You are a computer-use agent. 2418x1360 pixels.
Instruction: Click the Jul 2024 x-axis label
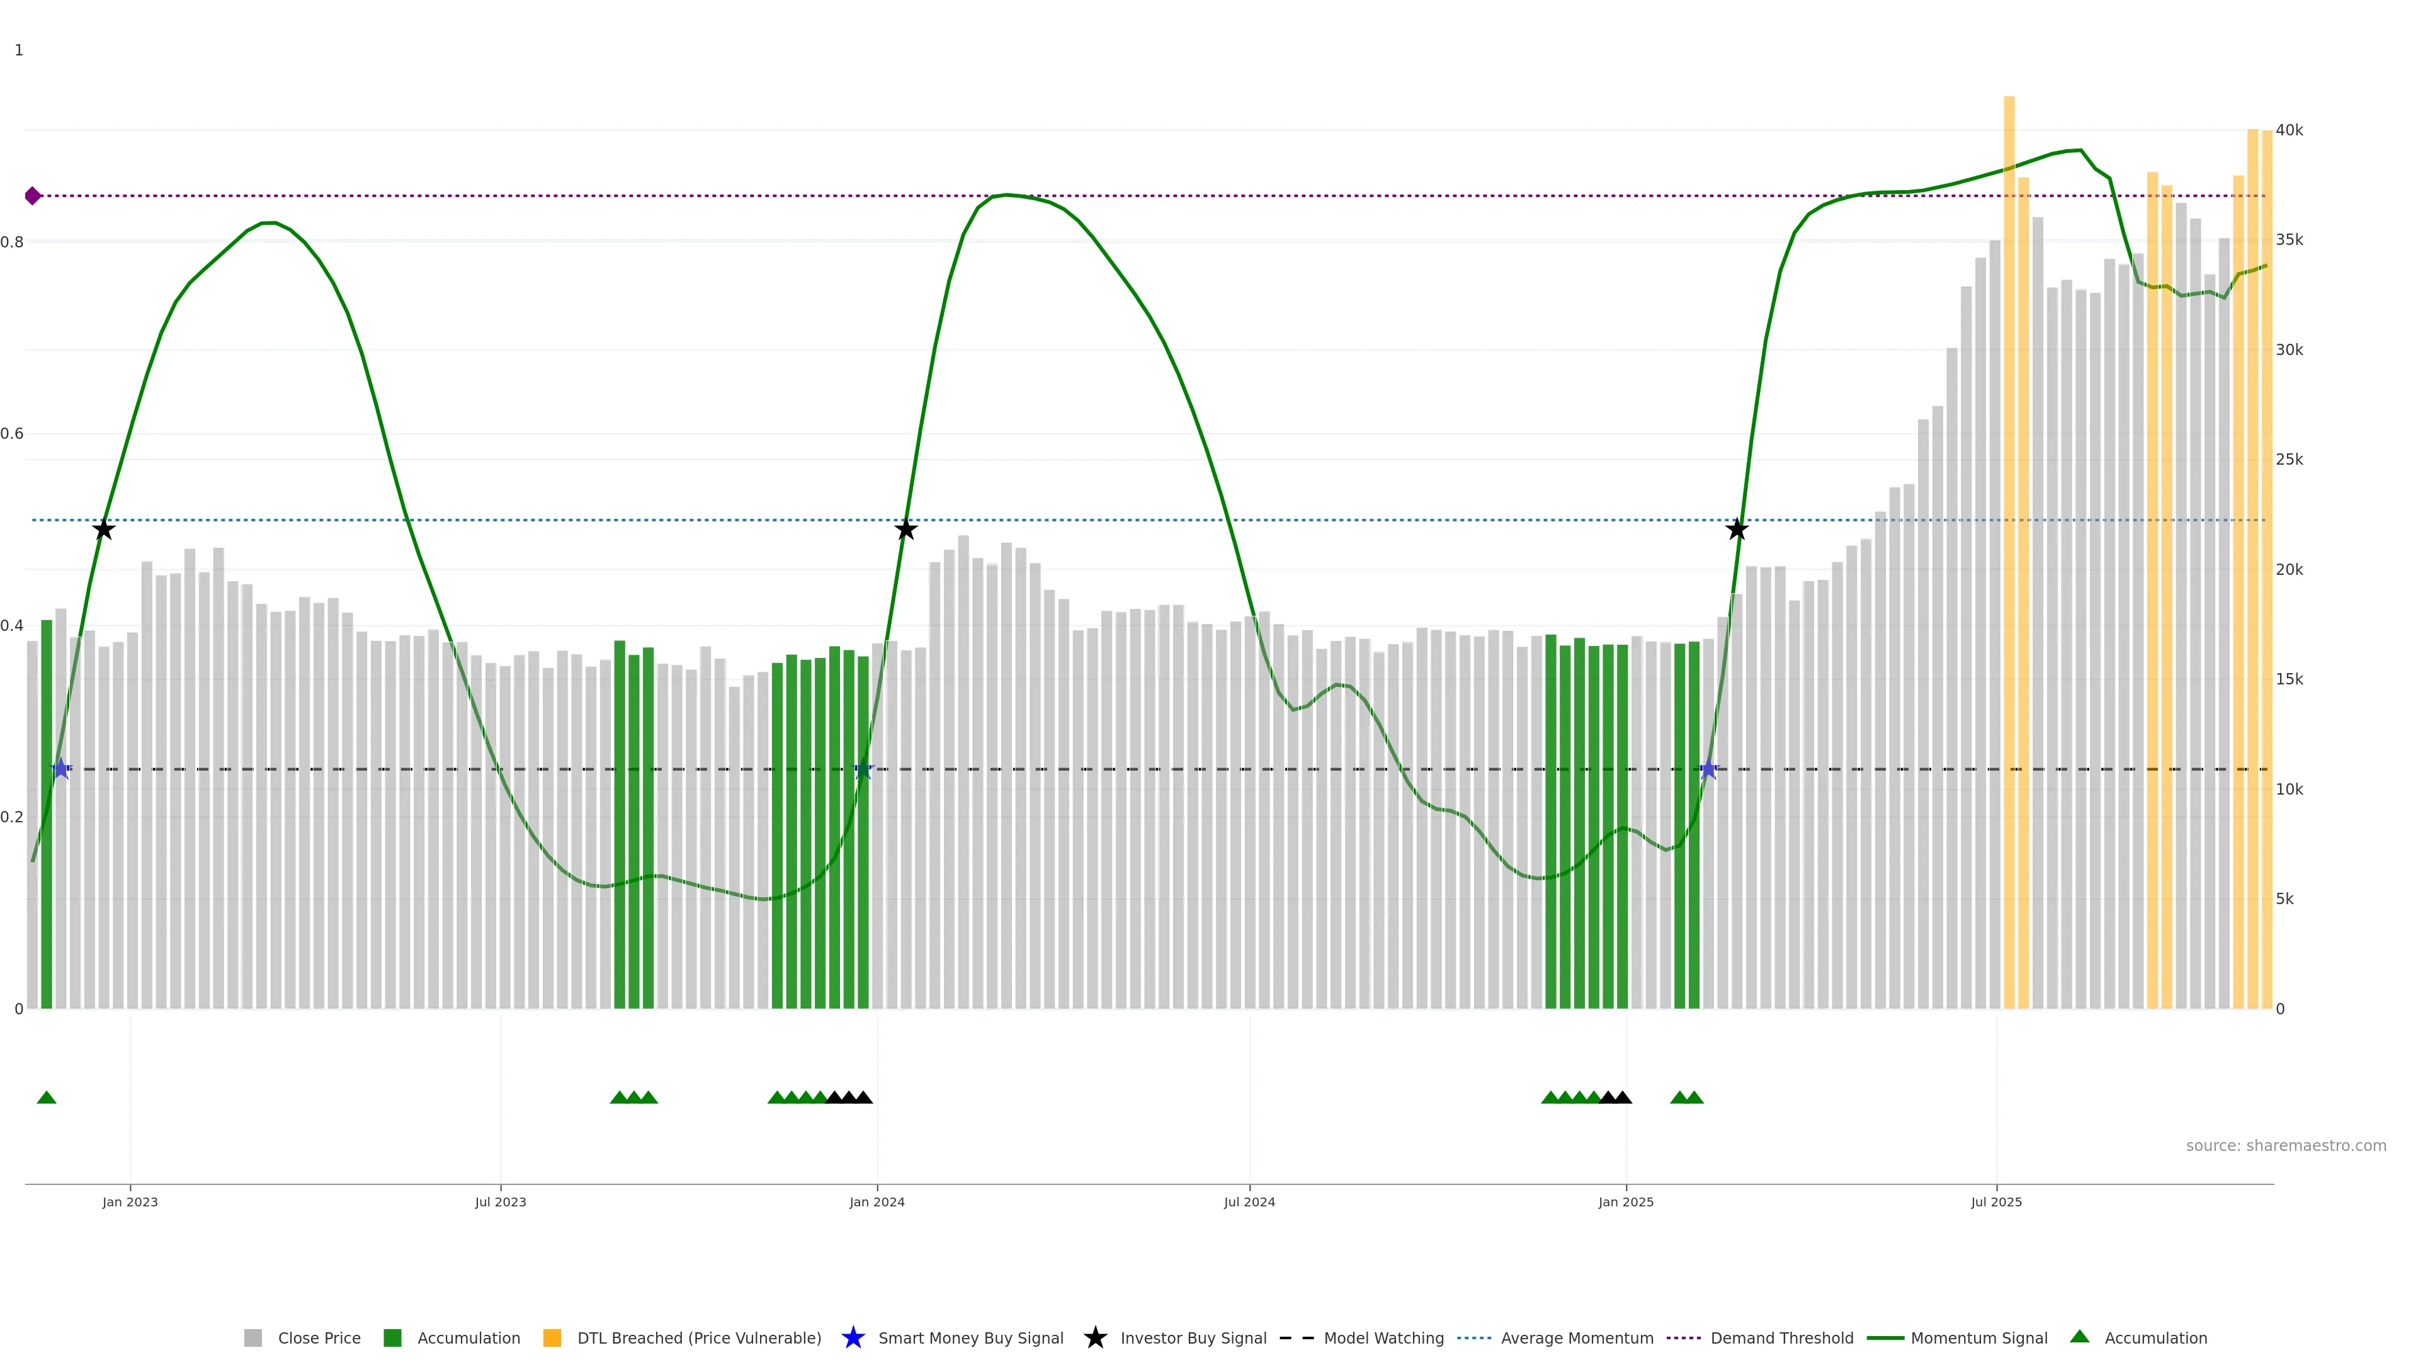tap(1249, 1203)
